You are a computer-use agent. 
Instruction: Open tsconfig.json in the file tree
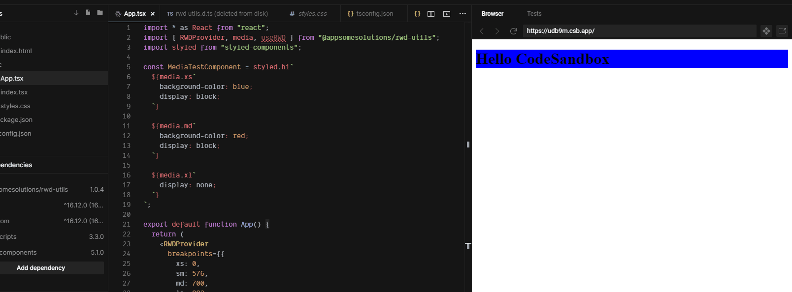[x=54, y=134]
